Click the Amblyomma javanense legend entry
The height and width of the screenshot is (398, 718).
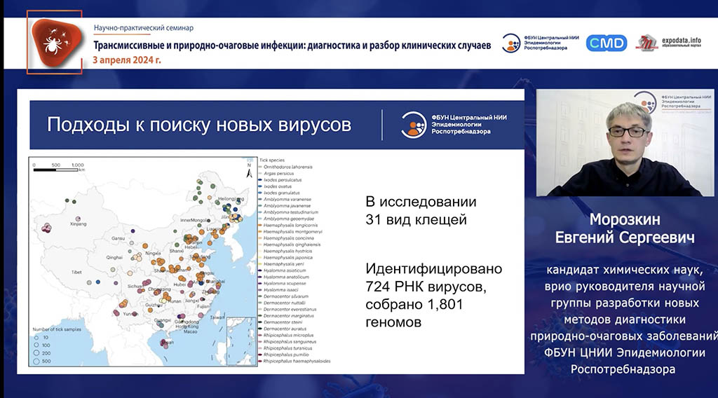287,206
